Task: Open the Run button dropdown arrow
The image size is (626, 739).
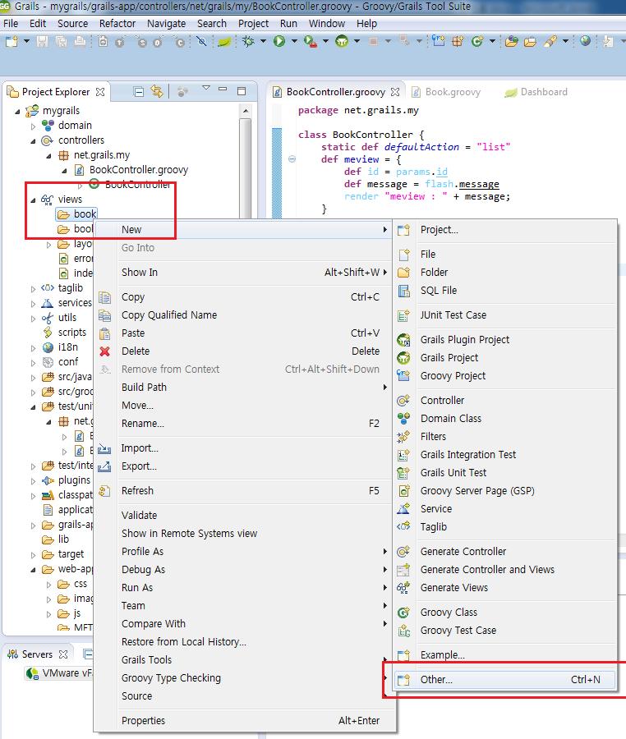Action: point(294,42)
